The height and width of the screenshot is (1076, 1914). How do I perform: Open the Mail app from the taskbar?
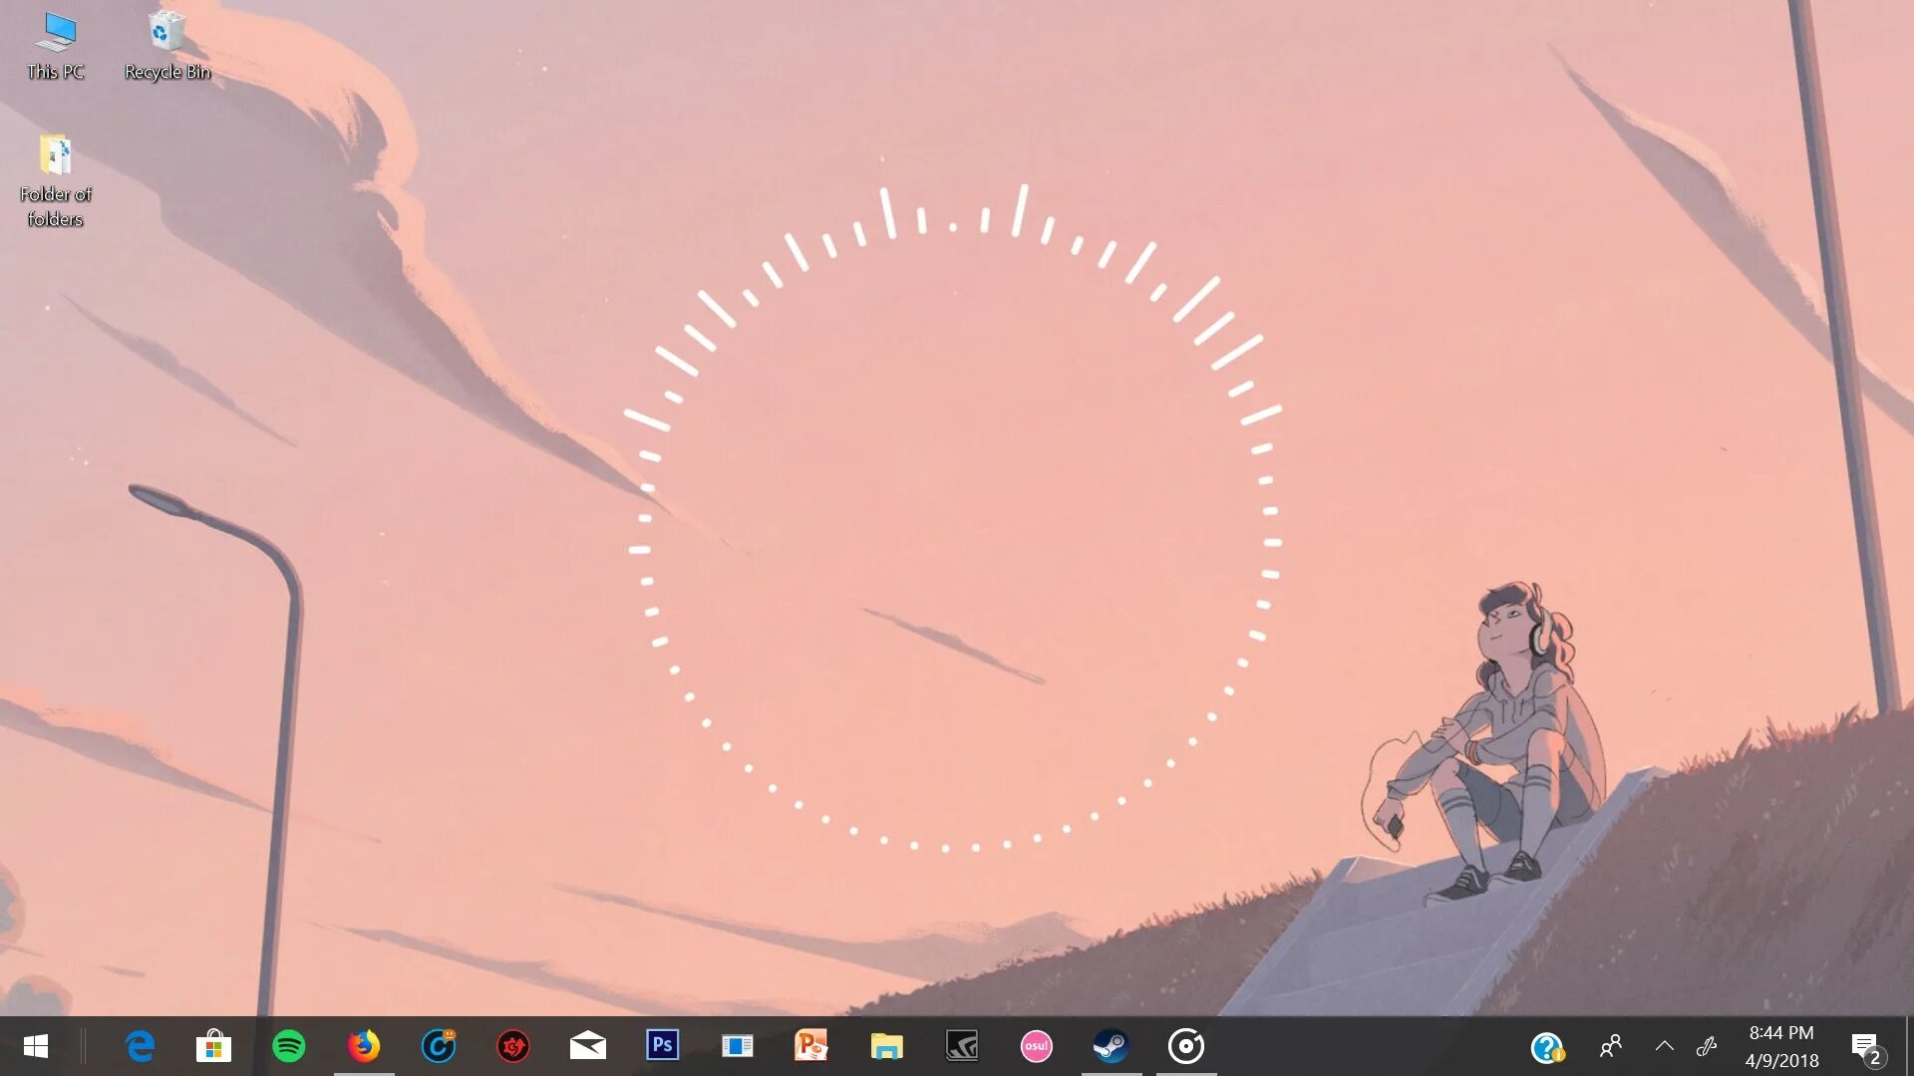(x=588, y=1046)
